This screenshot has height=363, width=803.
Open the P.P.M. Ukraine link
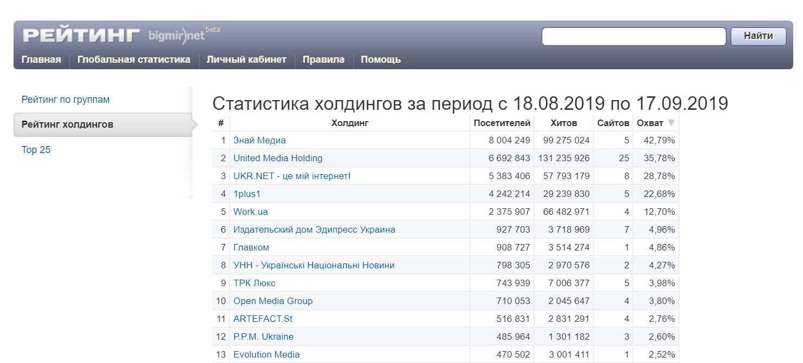[x=263, y=336]
